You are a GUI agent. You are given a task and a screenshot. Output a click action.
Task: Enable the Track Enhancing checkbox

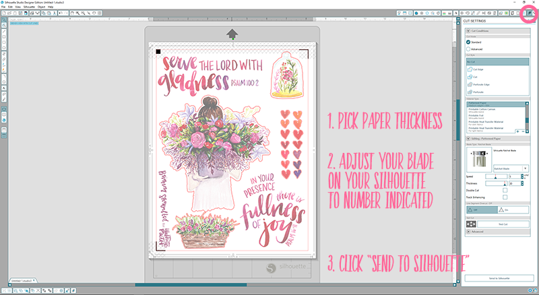(x=505, y=197)
